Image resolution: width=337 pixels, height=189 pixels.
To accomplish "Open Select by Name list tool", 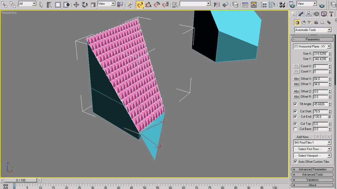I will (x=49, y=4).
